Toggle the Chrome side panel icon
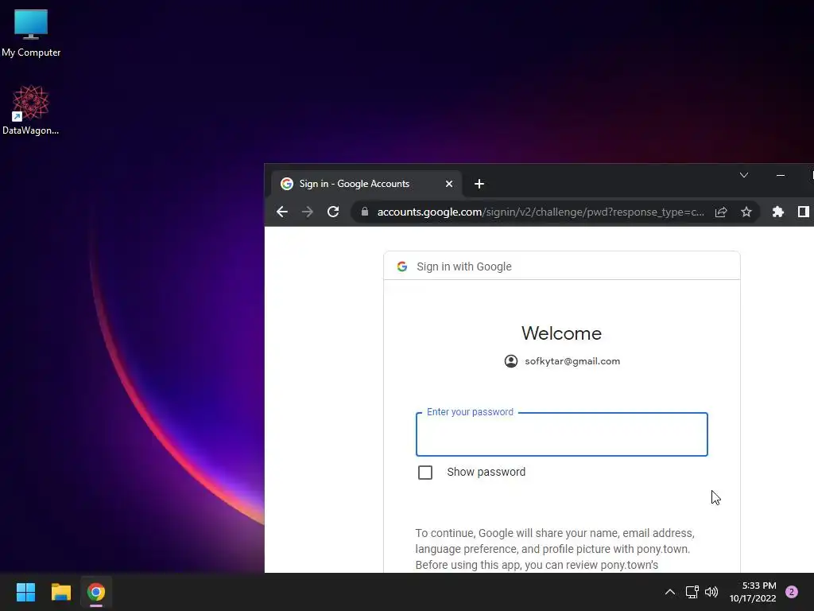This screenshot has width=814, height=611. pos(804,212)
